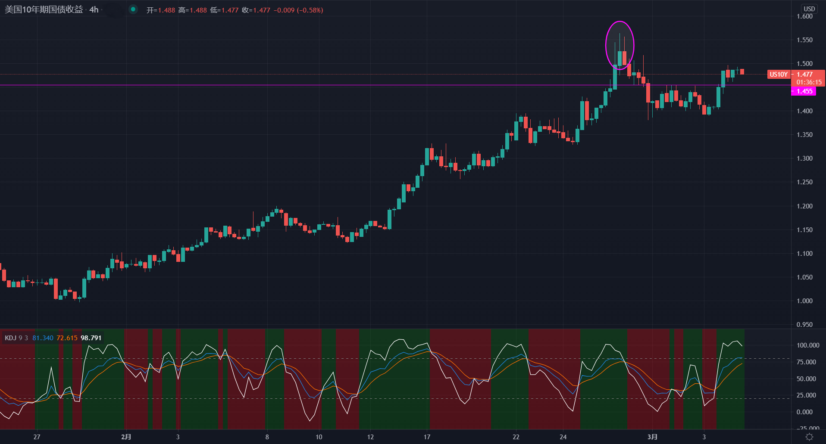Click KDJ J value 98.791

click(91, 338)
